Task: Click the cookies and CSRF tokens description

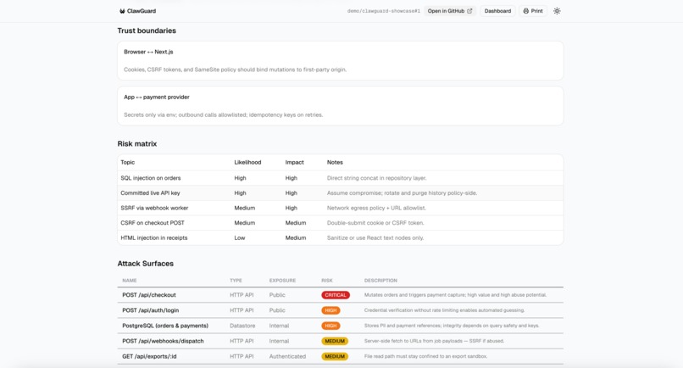Action: coord(236,70)
